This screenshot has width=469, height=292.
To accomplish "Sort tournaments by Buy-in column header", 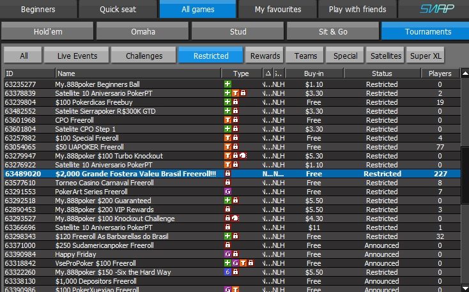I will click(314, 73).
